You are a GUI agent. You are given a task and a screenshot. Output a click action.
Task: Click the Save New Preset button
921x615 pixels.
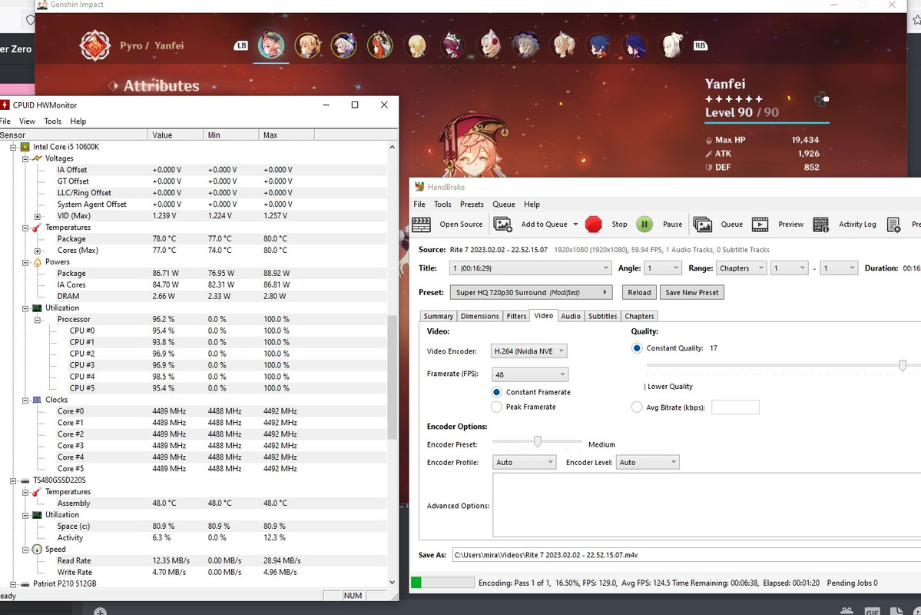(692, 292)
